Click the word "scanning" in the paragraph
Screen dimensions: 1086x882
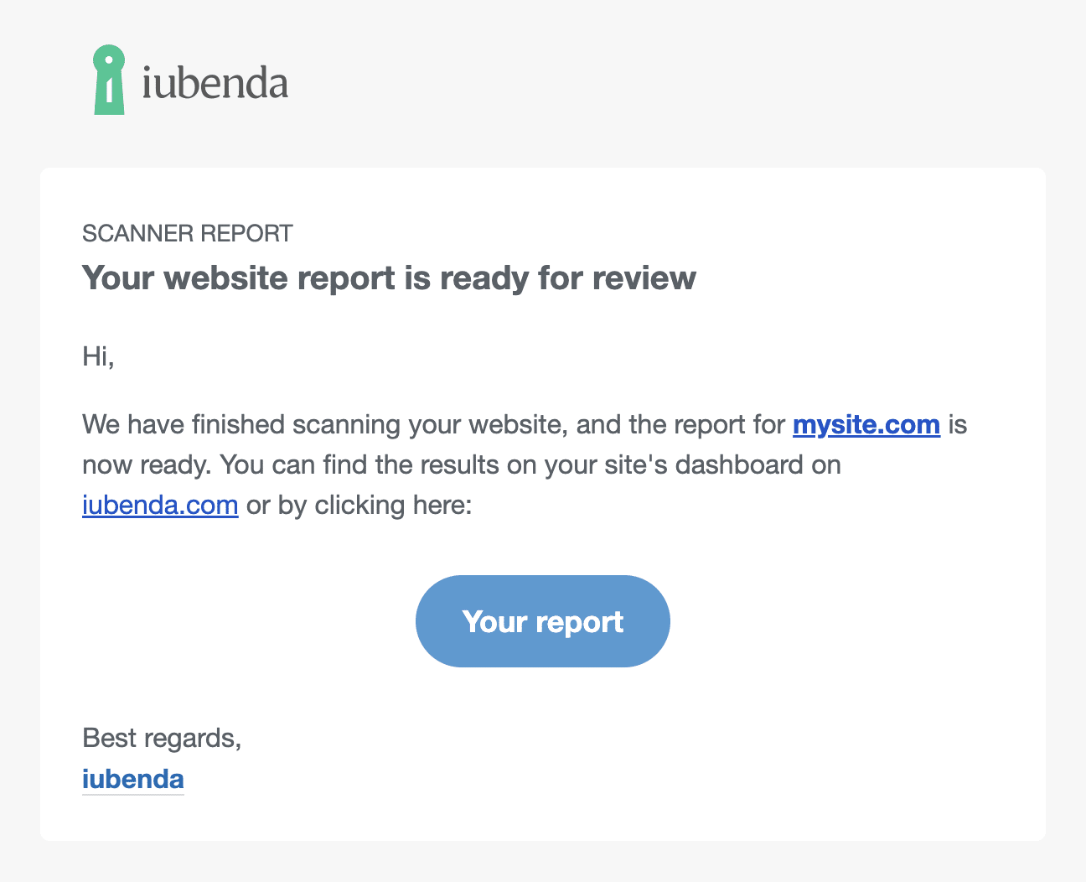click(346, 425)
